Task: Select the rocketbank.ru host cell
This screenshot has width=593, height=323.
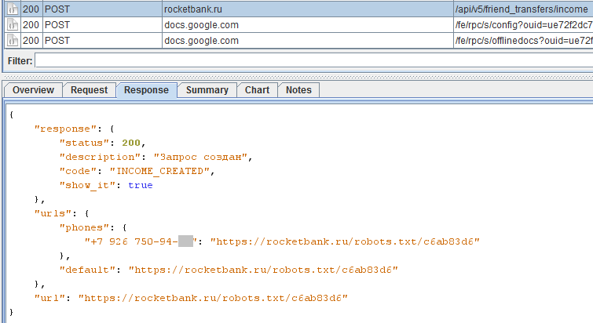Action: 308,9
